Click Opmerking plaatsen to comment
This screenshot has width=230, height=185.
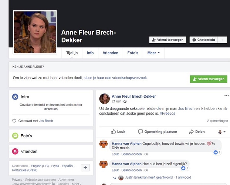pyautogui.click(x=158, y=132)
